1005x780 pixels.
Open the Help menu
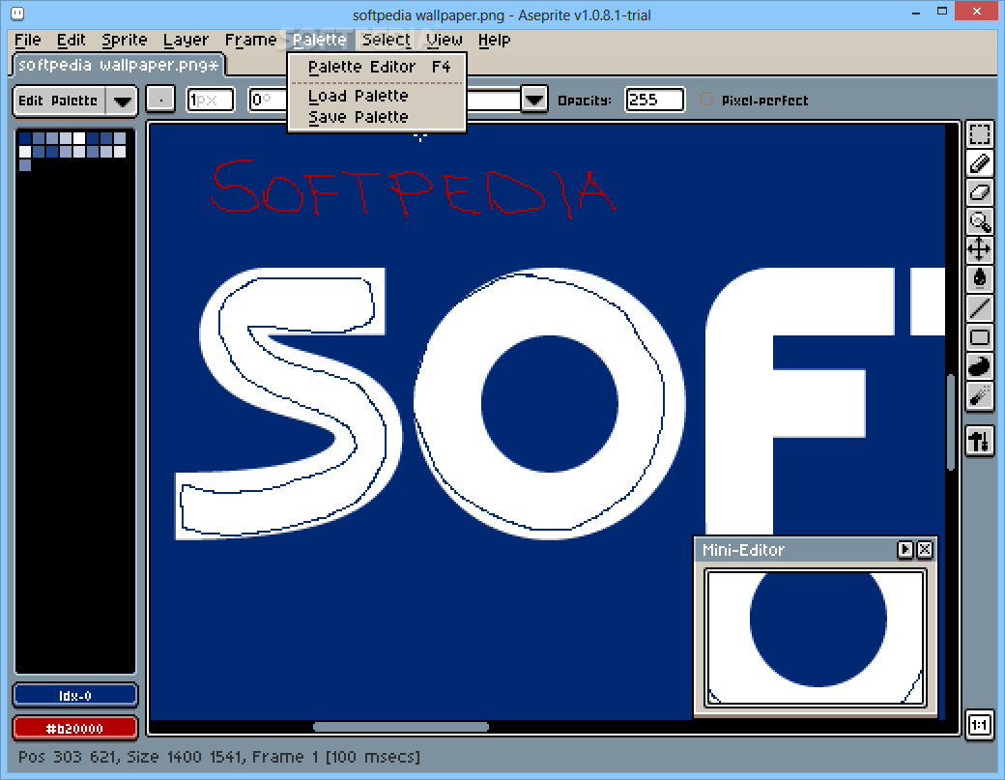(494, 40)
